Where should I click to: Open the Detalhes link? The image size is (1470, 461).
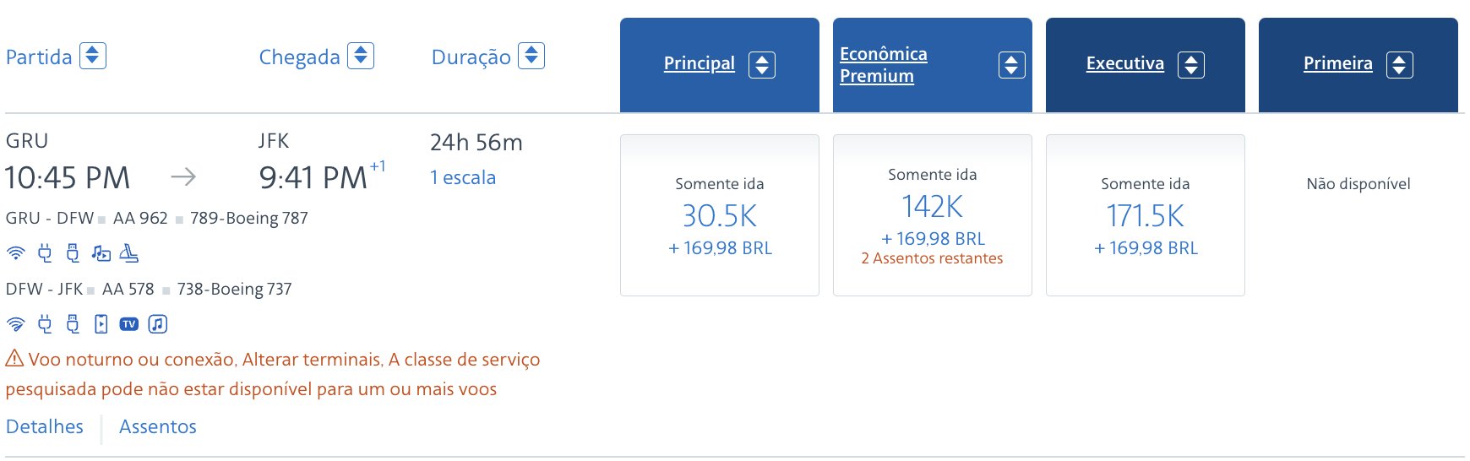pos(45,426)
